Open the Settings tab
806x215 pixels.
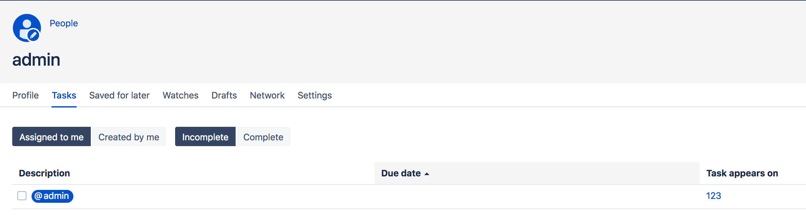(314, 95)
